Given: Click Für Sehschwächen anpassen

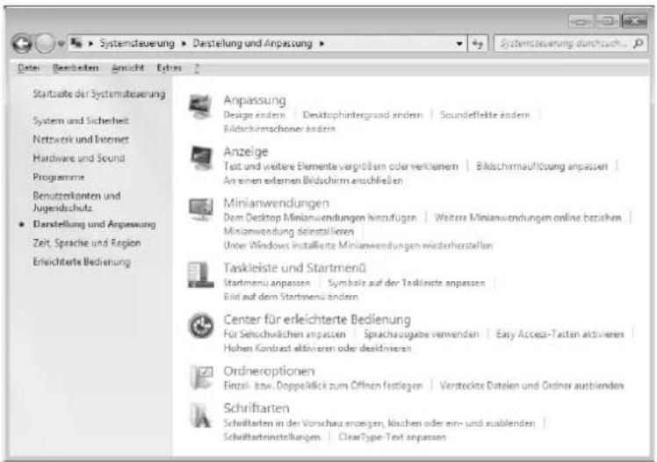Looking at the screenshot, I should (285, 335).
